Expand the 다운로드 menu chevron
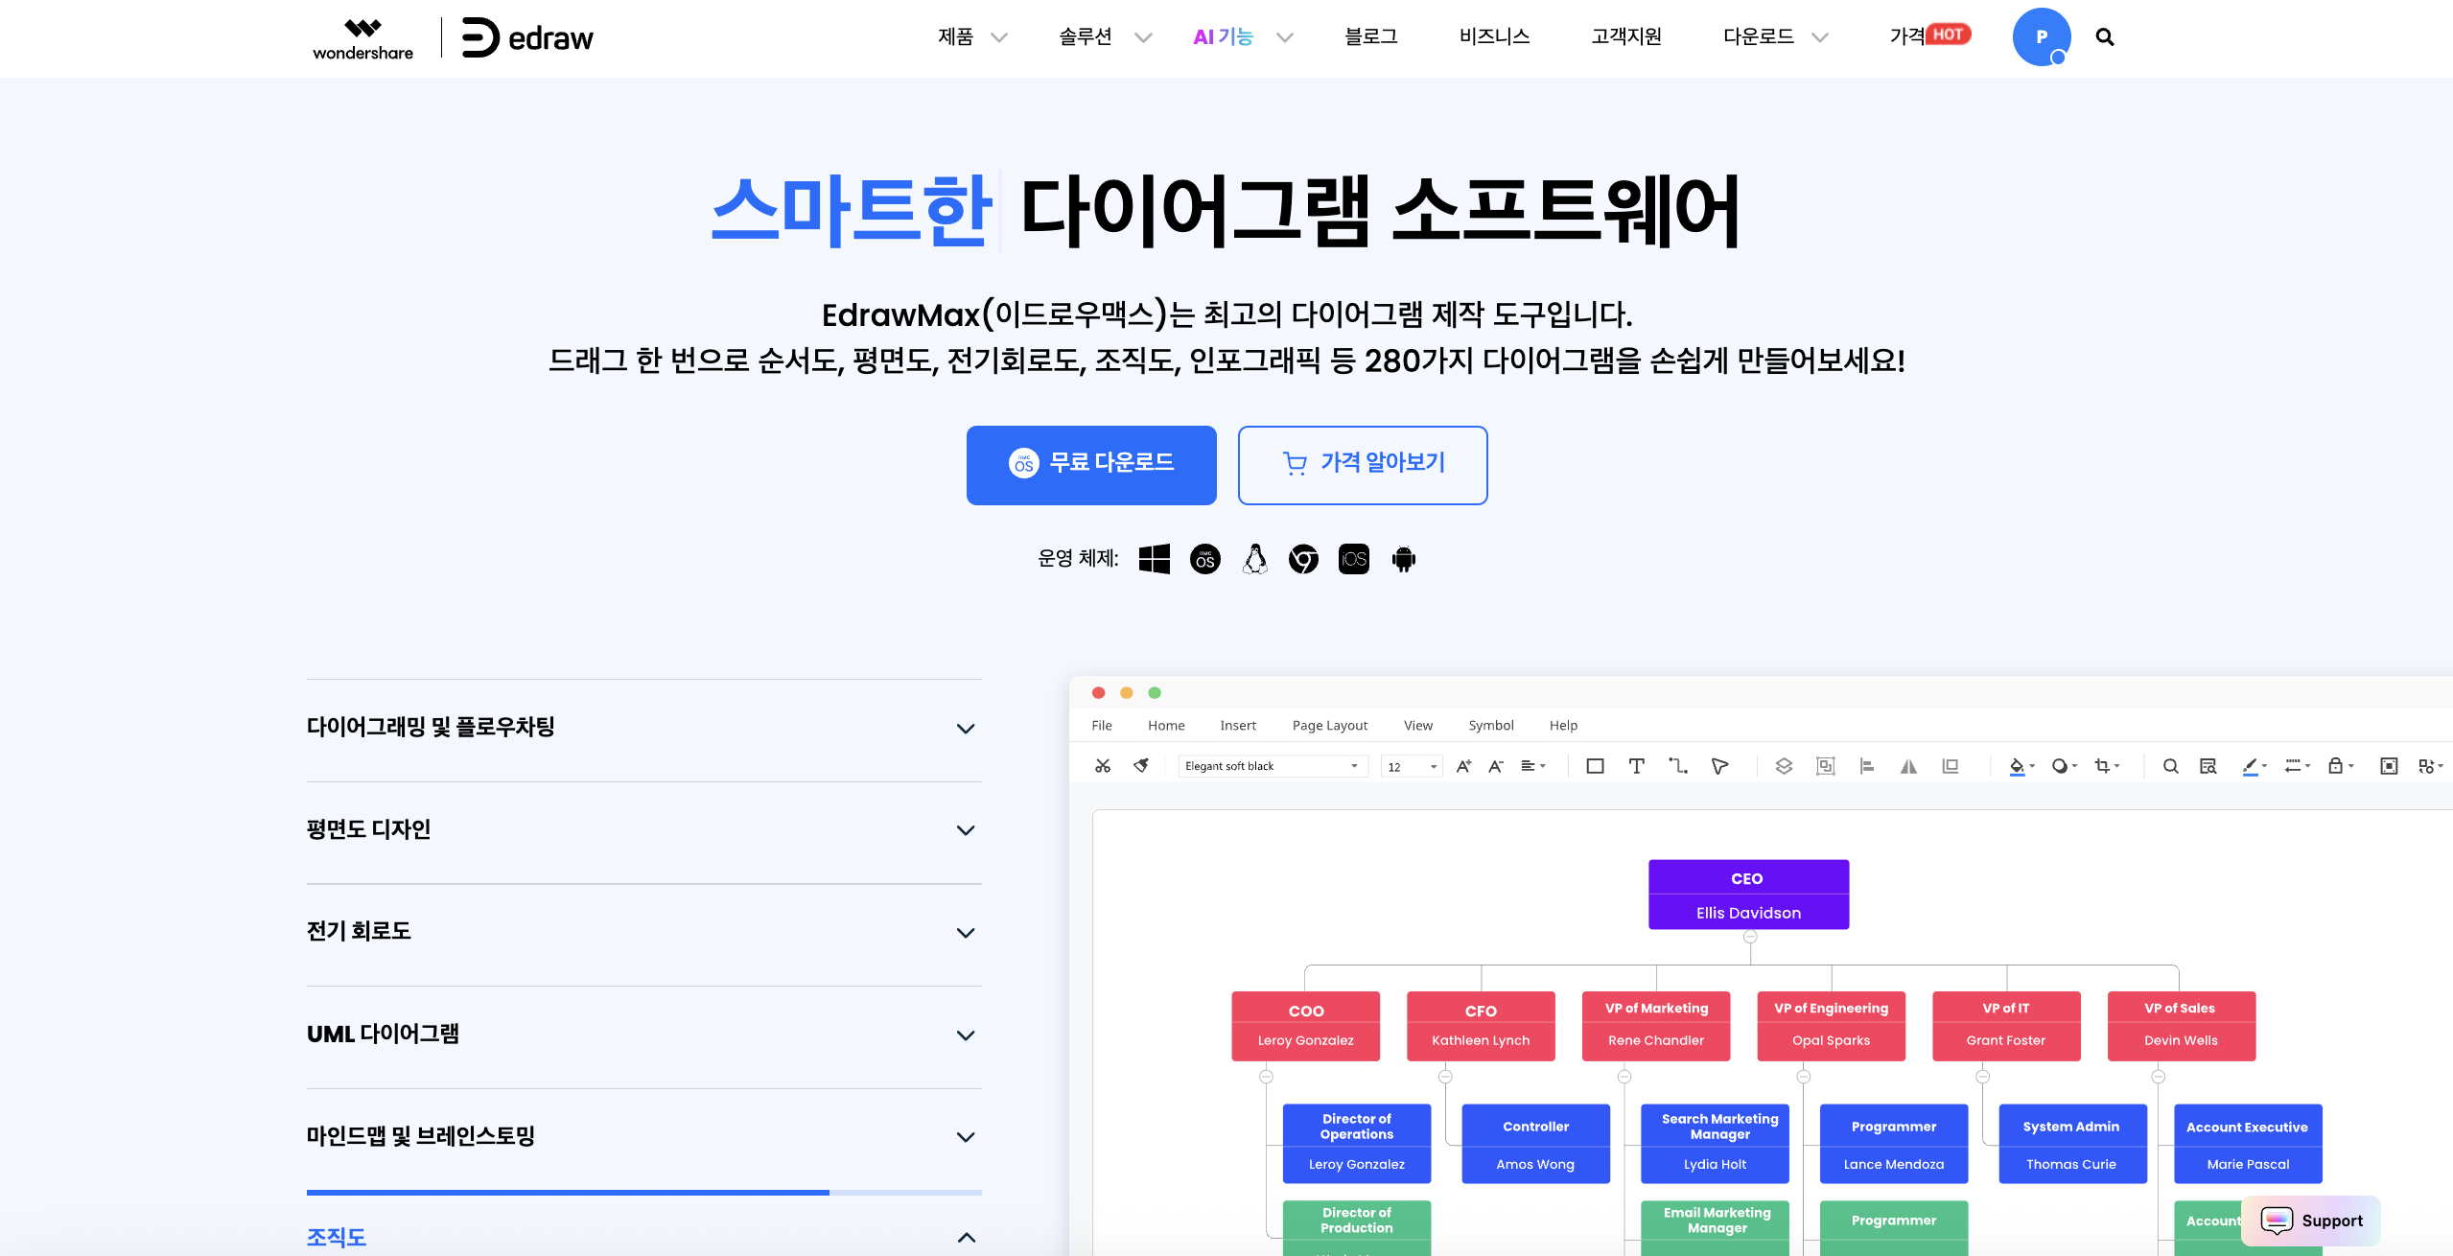Screen dimensions: 2453x1256 [x=1819, y=37]
